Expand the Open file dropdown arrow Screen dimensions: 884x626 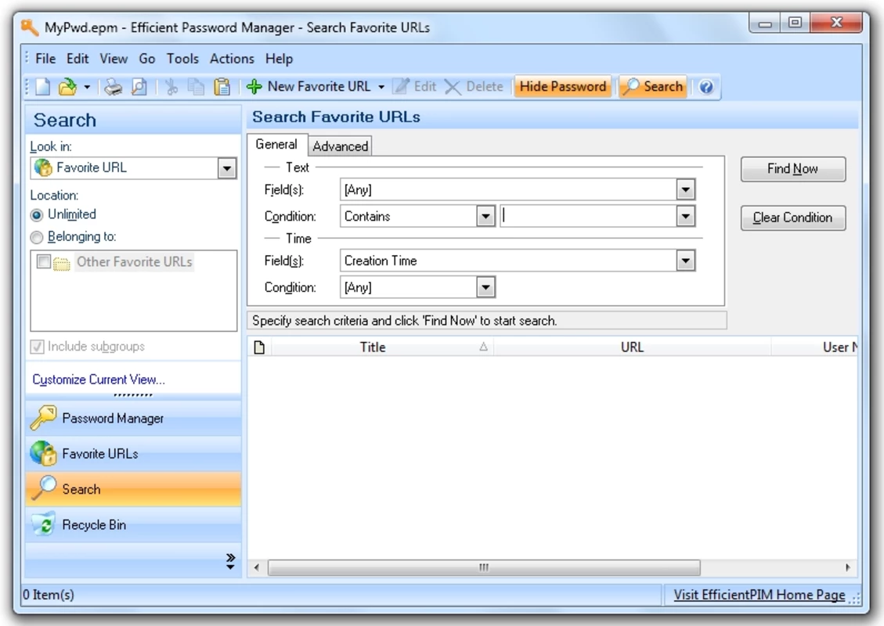(x=87, y=87)
